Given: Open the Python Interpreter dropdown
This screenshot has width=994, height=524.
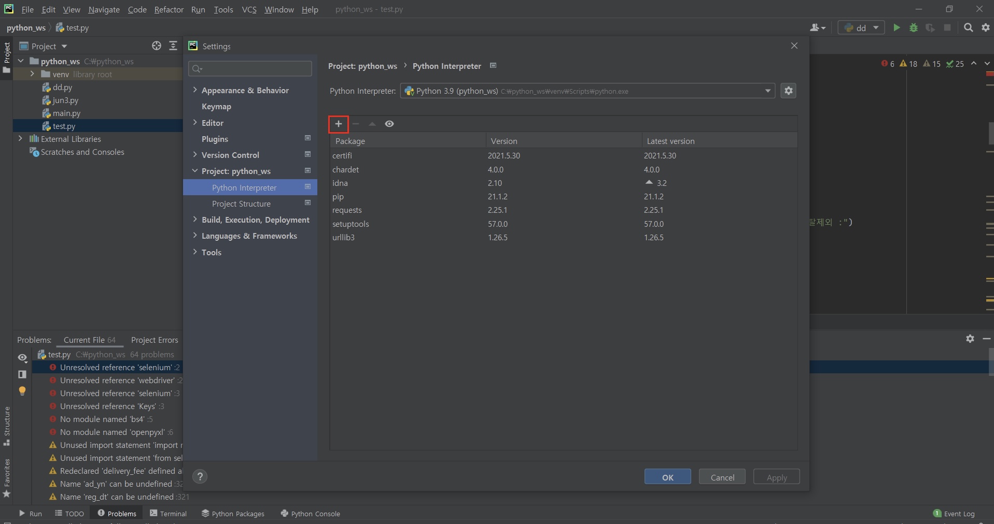Looking at the screenshot, I should [588, 91].
